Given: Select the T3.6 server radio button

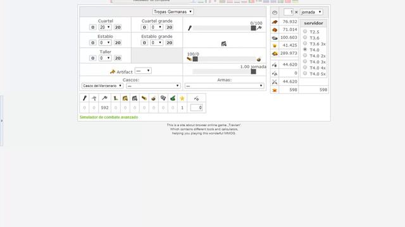Looking at the screenshot, I should coord(305,37).
